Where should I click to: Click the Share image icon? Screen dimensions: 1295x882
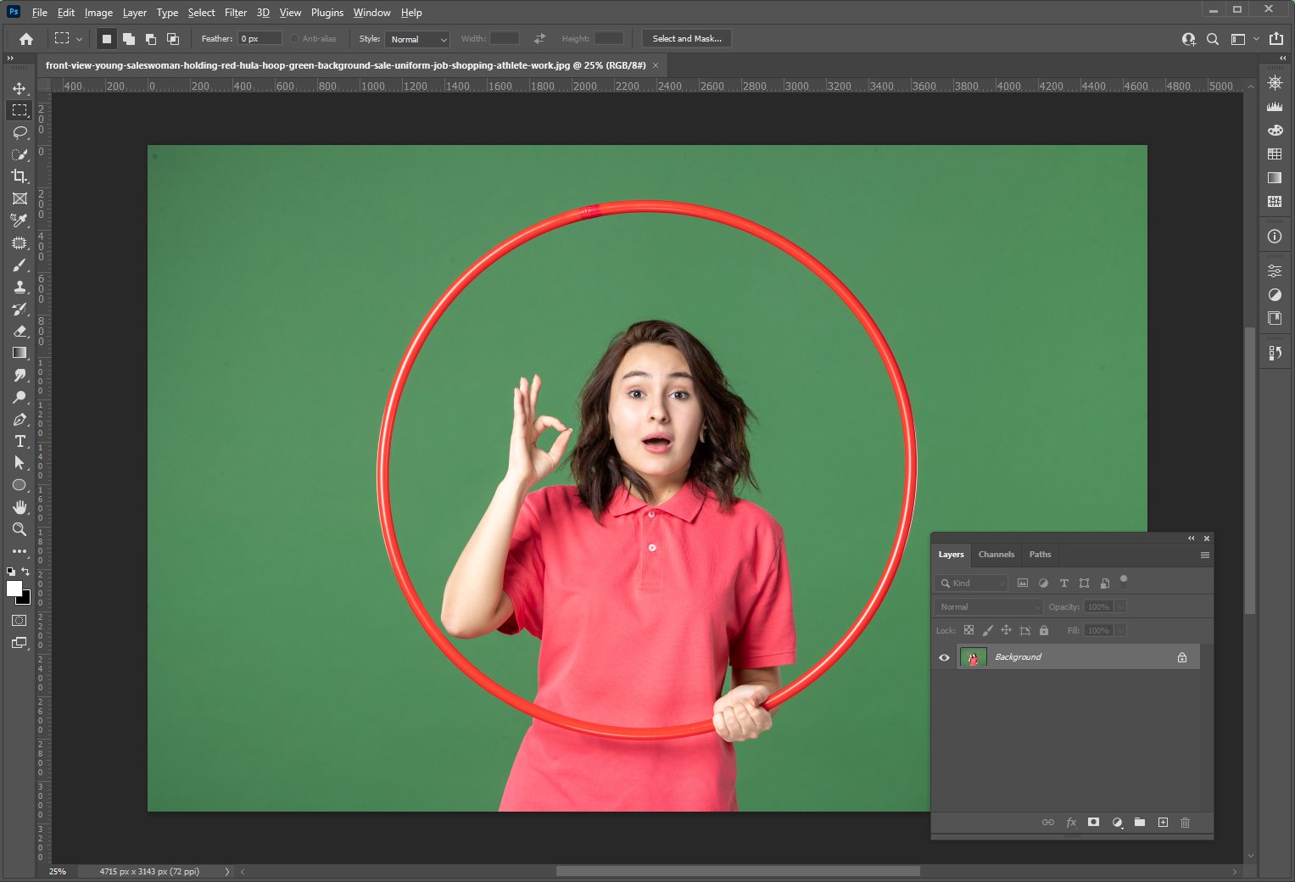coord(1276,39)
